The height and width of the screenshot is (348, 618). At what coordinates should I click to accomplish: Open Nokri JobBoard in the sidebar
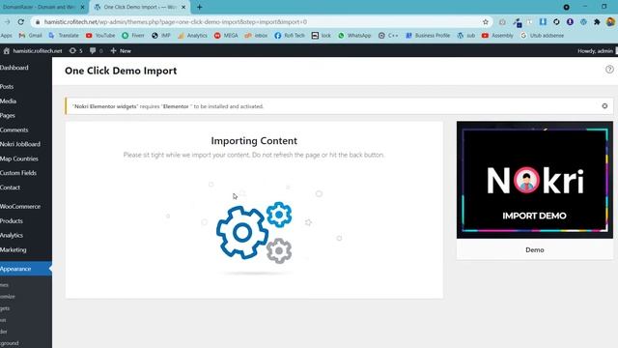[x=20, y=144]
